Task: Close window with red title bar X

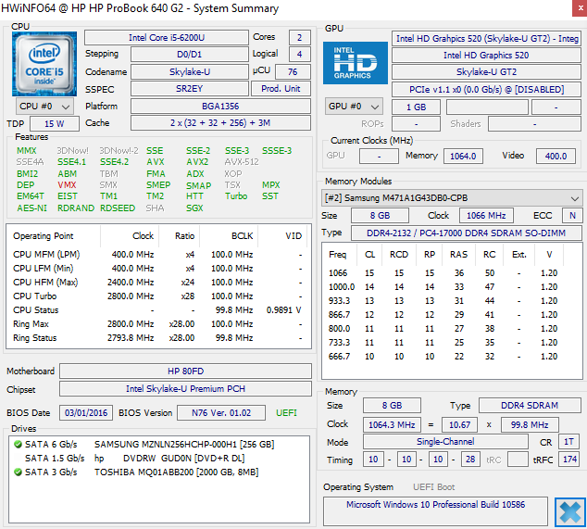Action: tap(580, 7)
